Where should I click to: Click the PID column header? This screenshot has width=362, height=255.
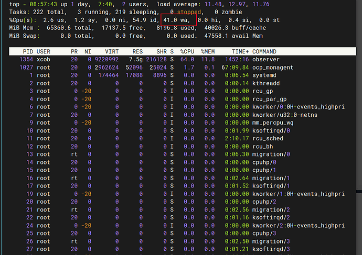pos(28,51)
